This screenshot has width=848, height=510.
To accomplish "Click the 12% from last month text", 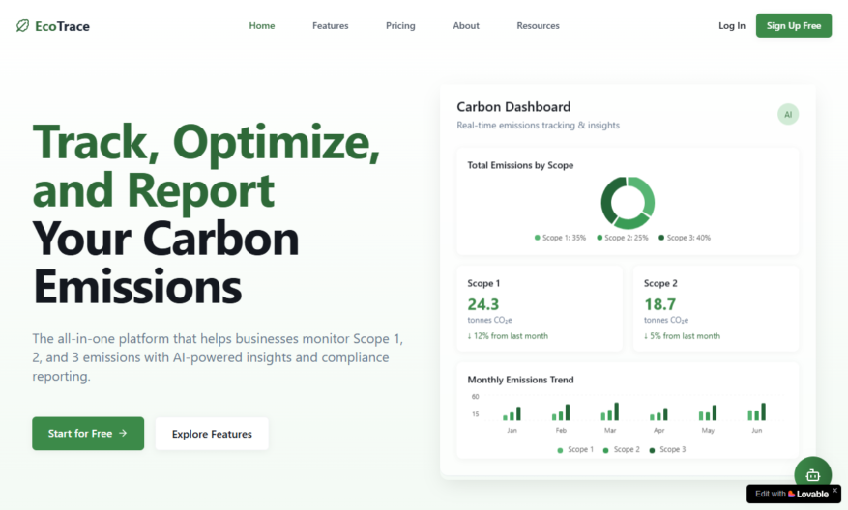I will coord(508,335).
